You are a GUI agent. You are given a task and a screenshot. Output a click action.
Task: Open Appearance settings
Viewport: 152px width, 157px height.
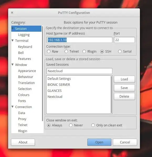click(27, 71)
